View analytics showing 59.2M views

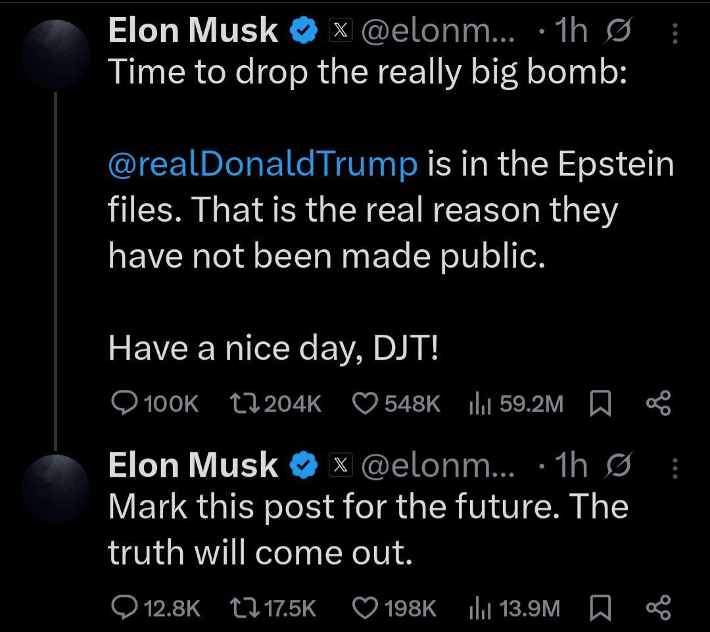coord(478,403)
